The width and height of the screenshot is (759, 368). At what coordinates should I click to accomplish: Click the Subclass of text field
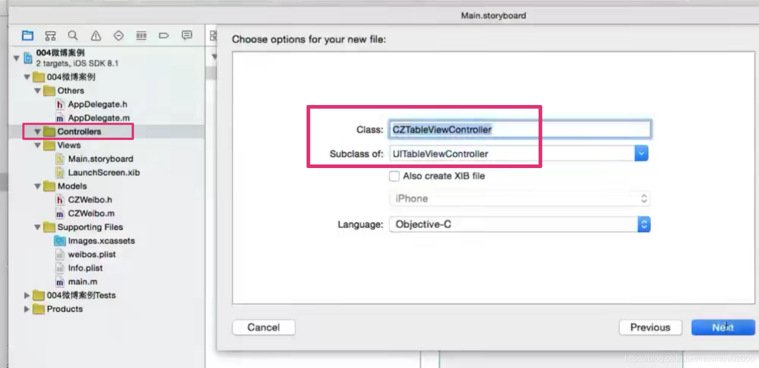(x=512, y=153)
